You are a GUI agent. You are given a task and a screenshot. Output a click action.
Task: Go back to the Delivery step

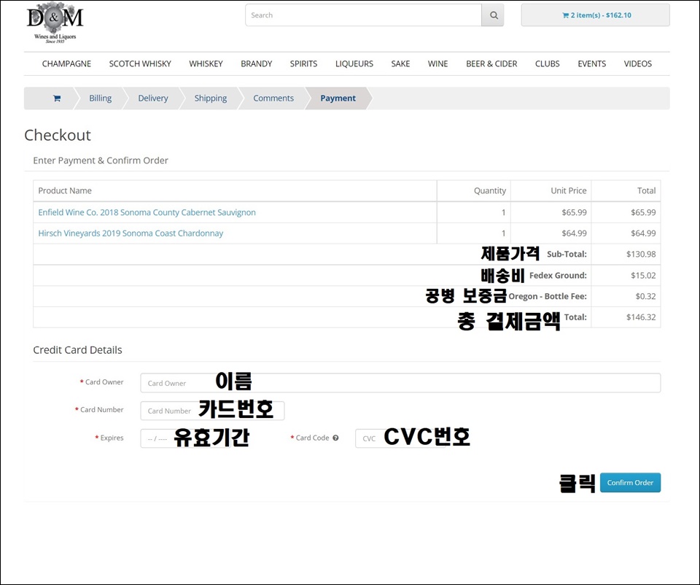[x=153, y=98]
